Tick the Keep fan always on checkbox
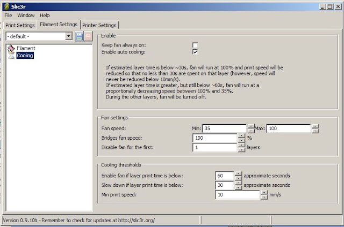 (x=195, y=45)
